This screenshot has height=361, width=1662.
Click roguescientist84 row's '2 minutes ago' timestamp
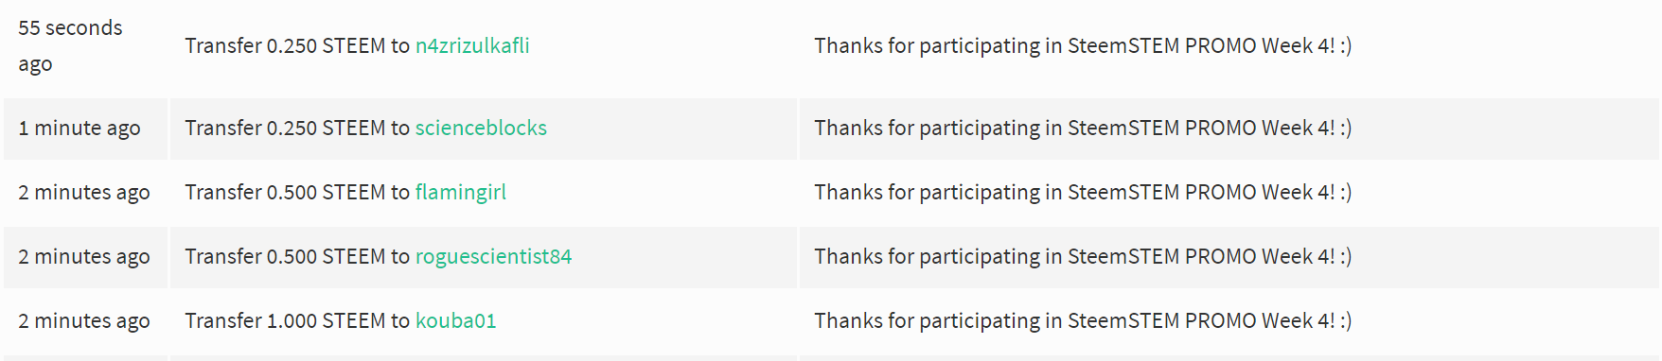coord(84,256)
